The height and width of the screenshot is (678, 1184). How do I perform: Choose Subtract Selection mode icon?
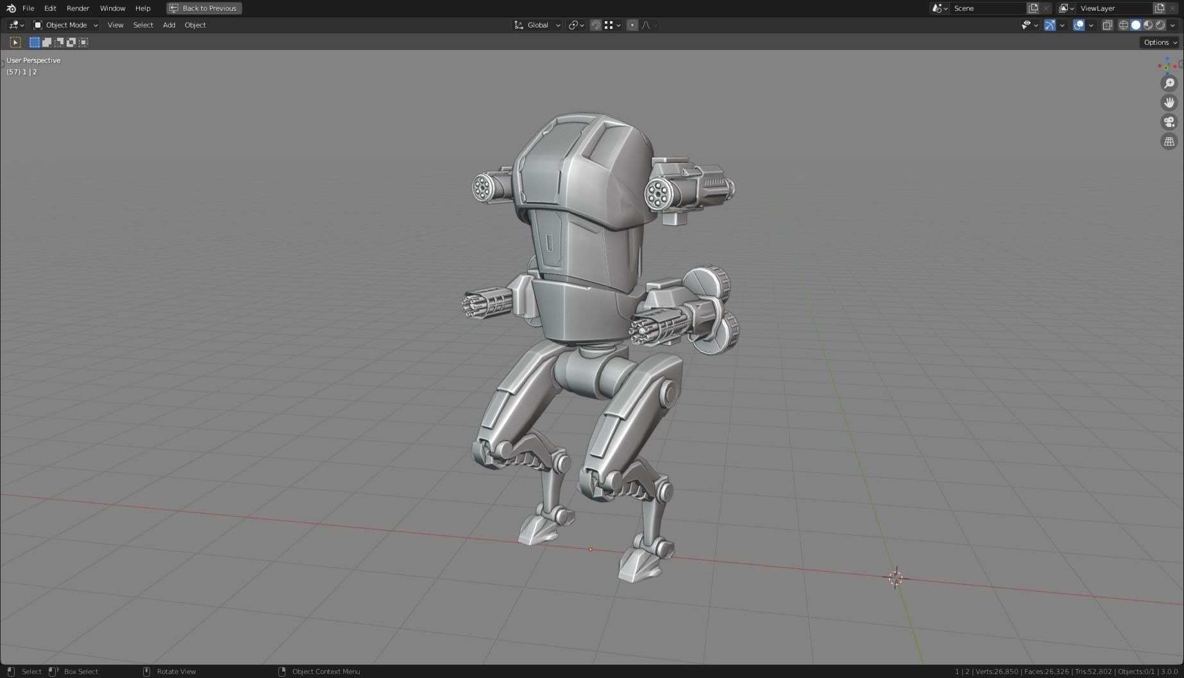pos(59,42)
